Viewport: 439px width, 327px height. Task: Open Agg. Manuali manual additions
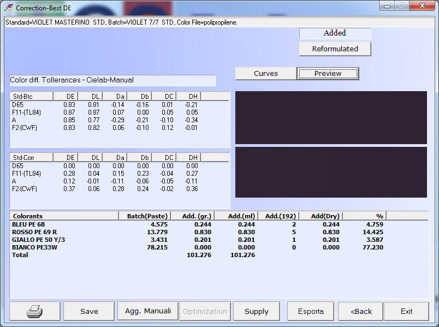tap(148, 311)
